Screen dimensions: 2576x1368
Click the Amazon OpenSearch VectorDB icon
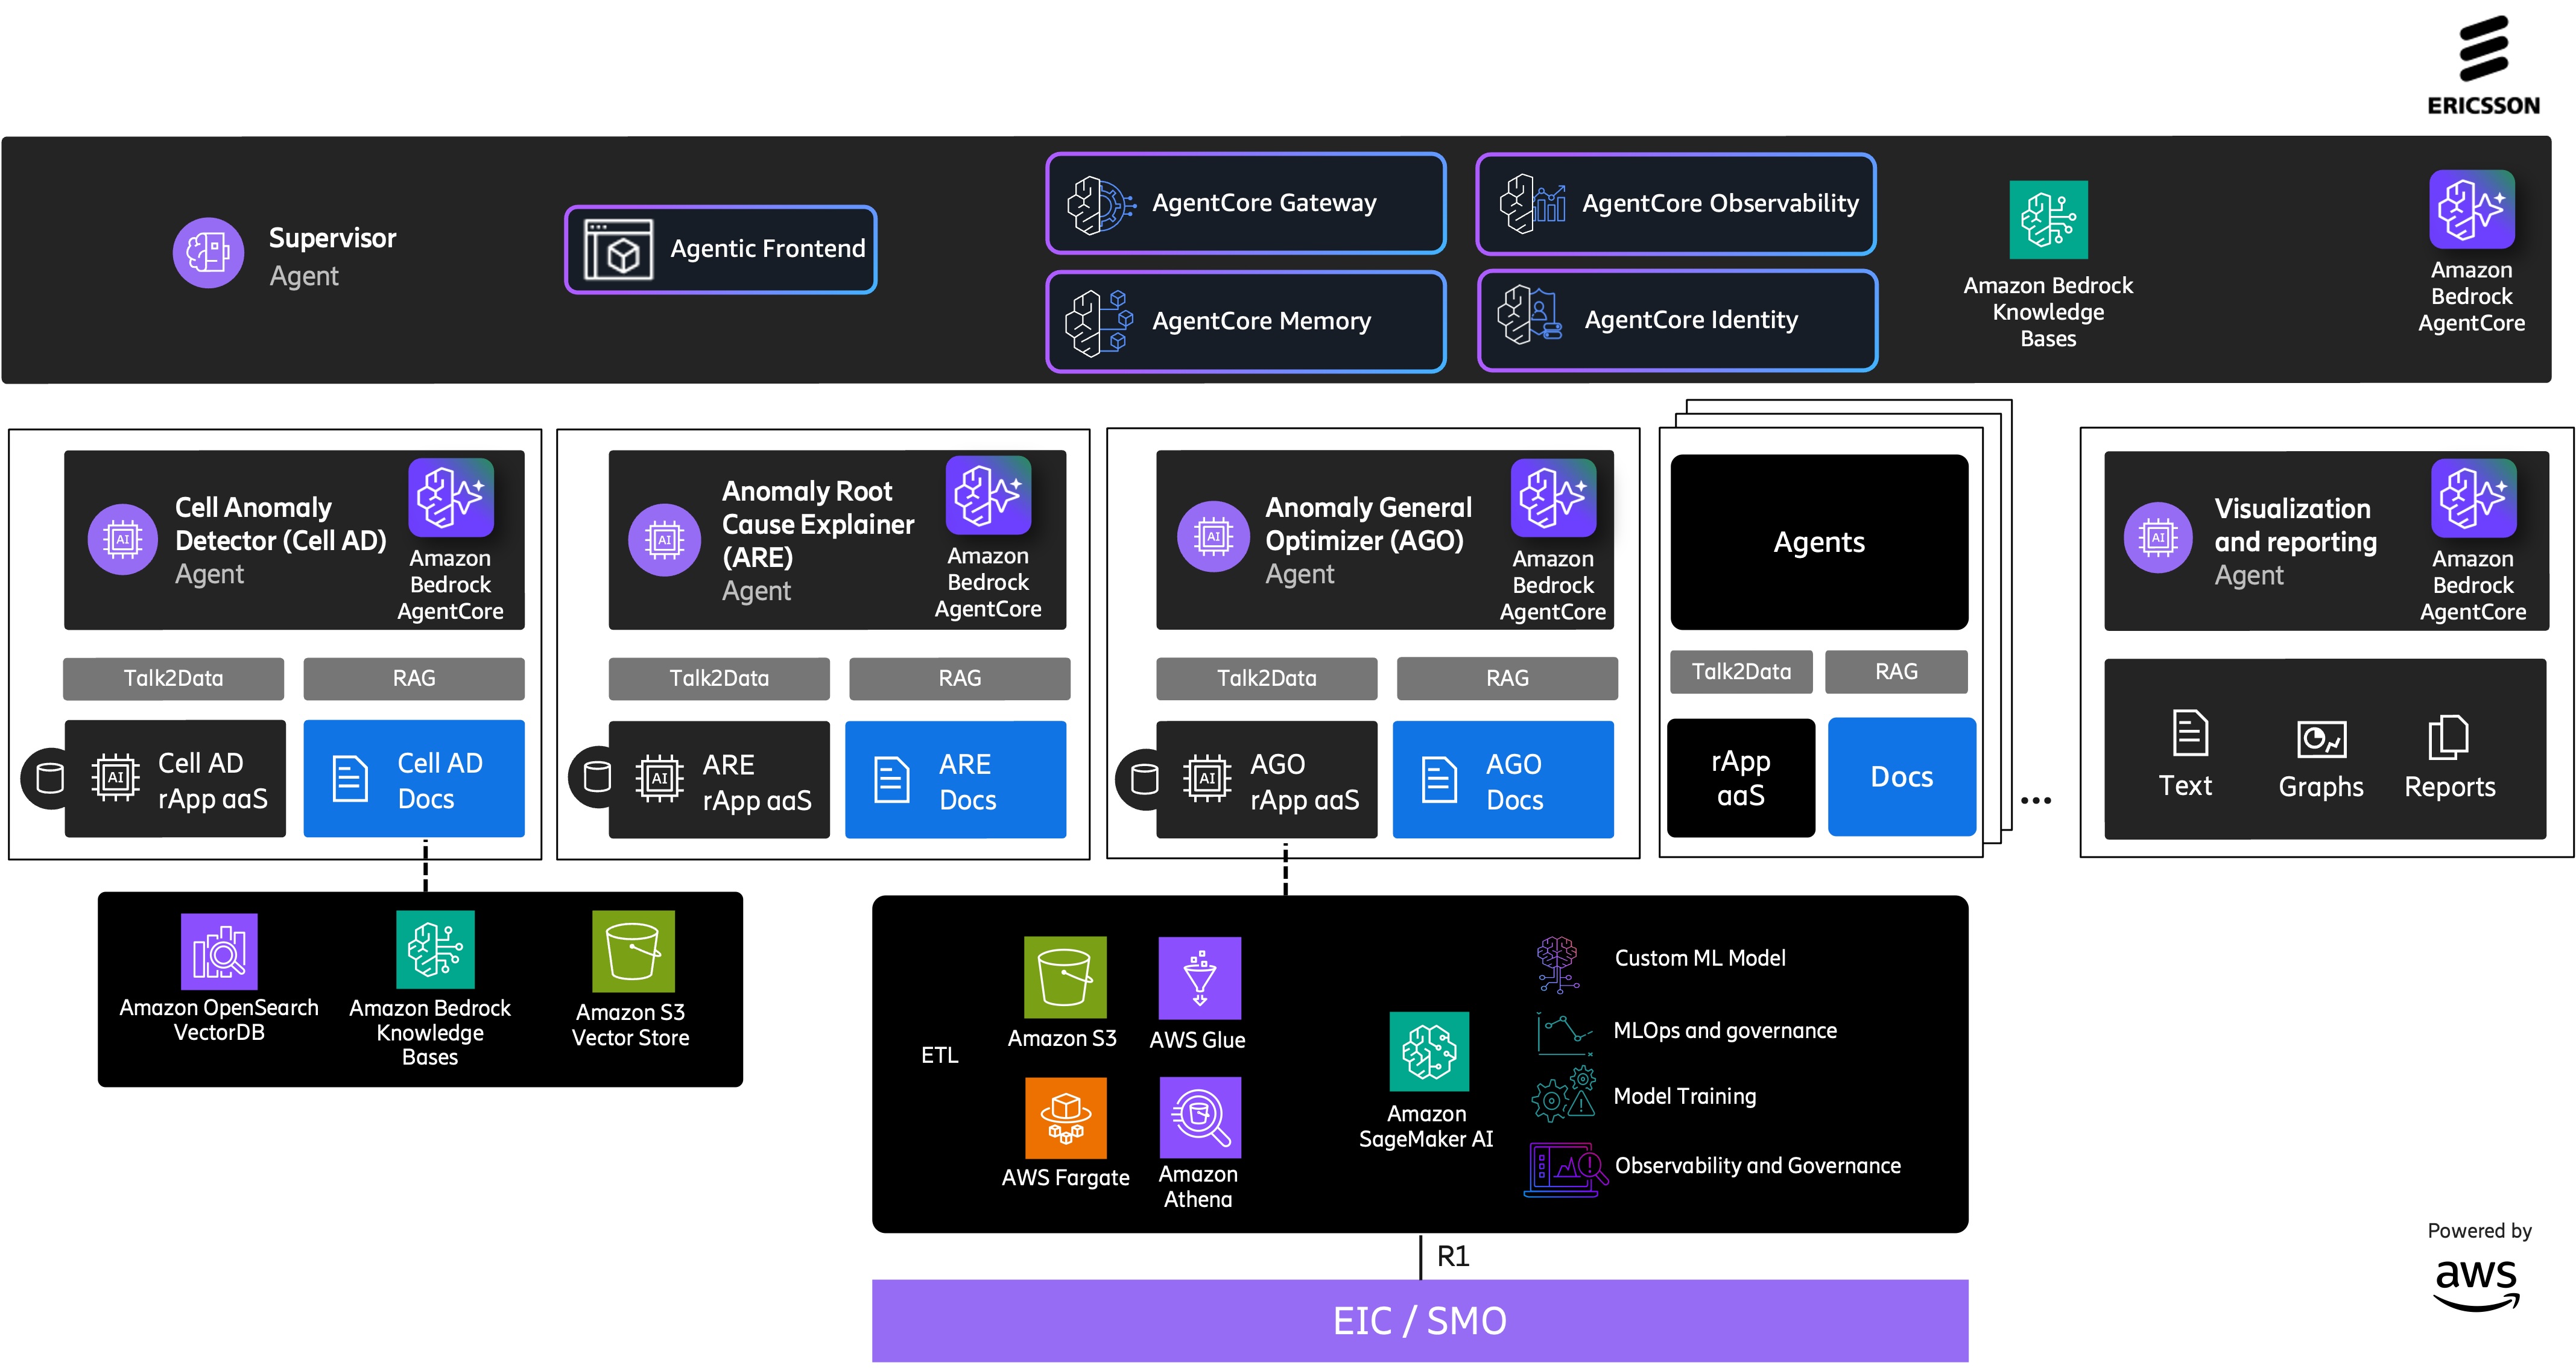tap(219, 951)
